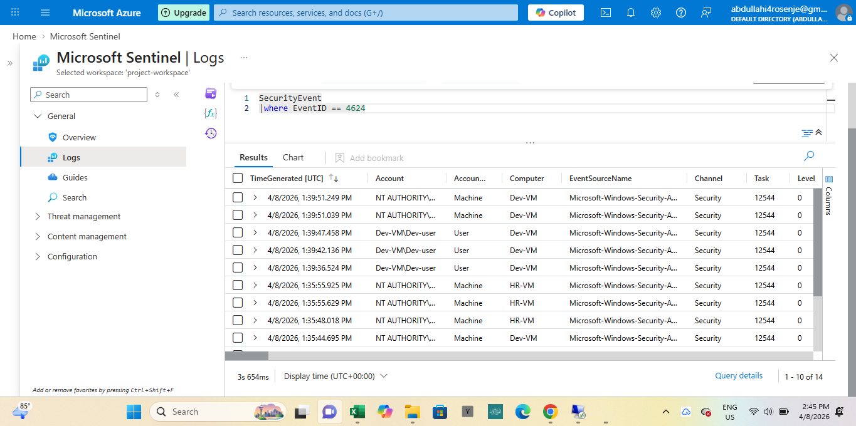Check the 1:39:47.458 PM row checkbox
Viewport: 856px width, 426px height.
pos(238,232)
